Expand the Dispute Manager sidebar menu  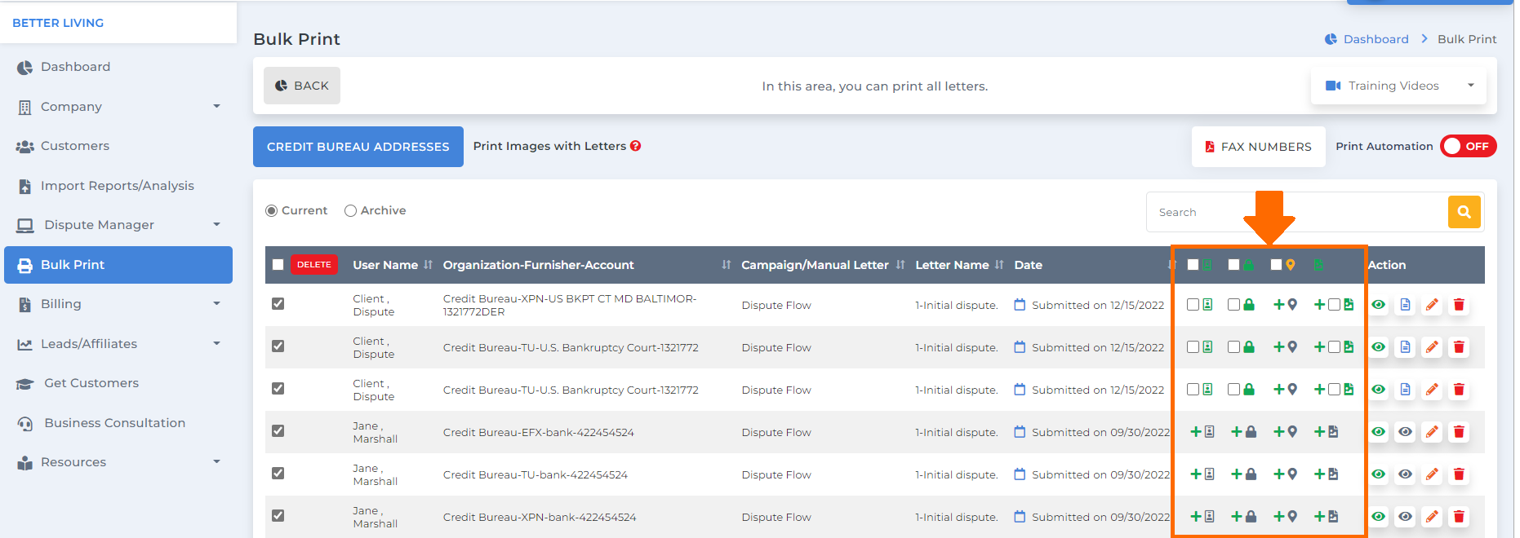[118, 225]
